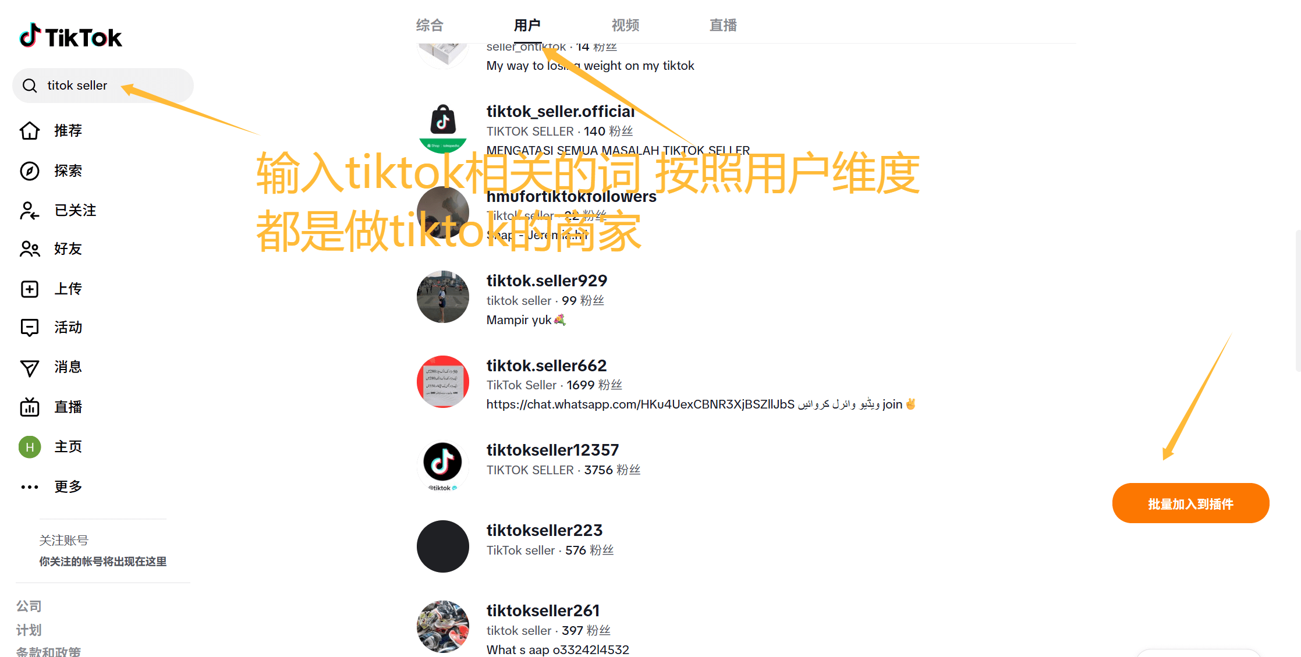
Task: Expand the 更多 more menu
Action: pyautogui.click(x=51, y=486)
